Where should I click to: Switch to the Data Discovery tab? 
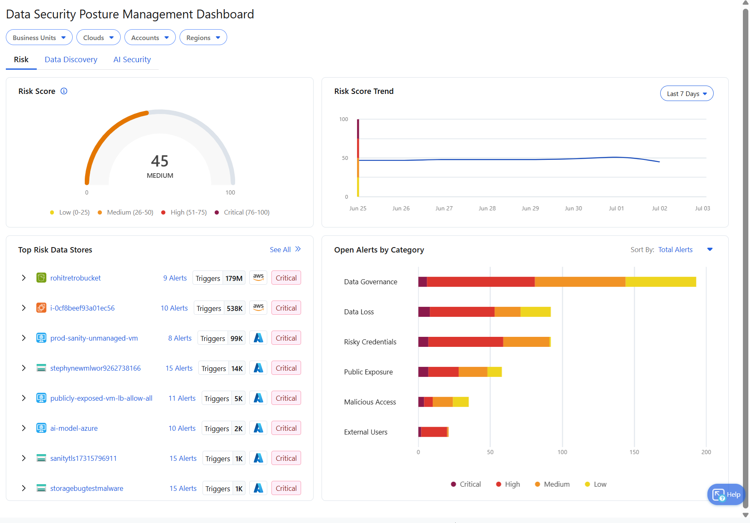tap(71, 60)
